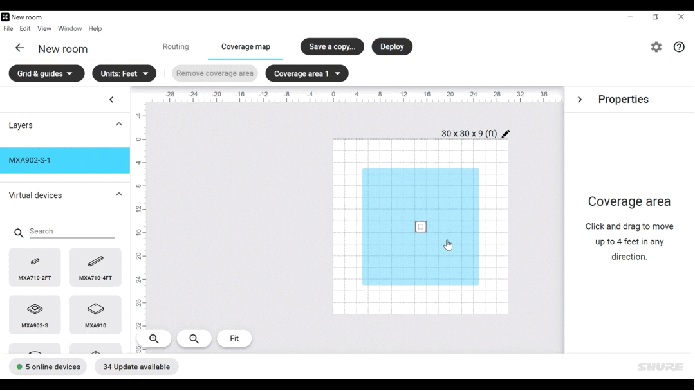
Task: Open the 5 online devices status
Action: pyautogui.click(x=48, y=367)
